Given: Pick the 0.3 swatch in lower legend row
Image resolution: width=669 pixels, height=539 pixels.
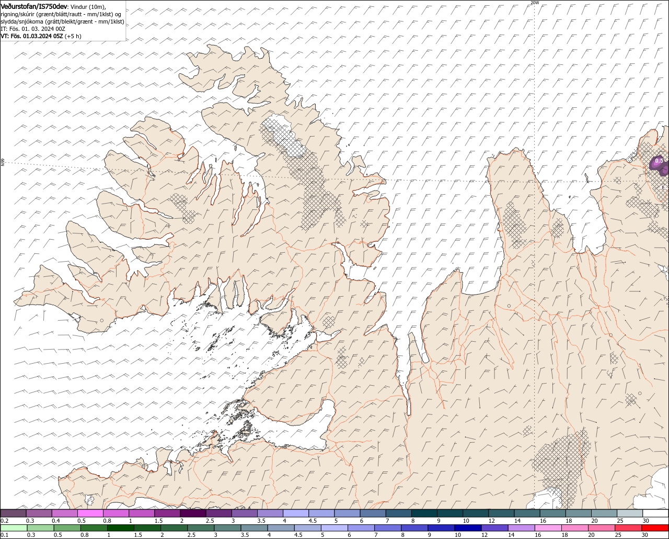Looking at the screenshot, I should (x=40, y=527).
